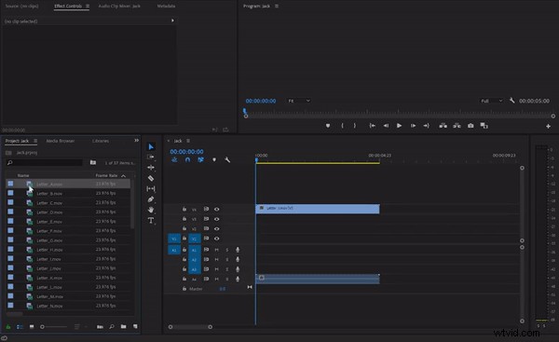559x342 pixels.
Task: Mark Out point in Program monitor
Action: 355,126
